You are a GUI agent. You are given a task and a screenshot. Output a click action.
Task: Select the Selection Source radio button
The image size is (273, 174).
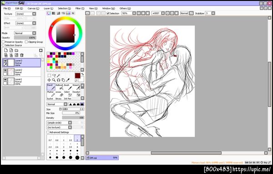(x=3, y=45)
